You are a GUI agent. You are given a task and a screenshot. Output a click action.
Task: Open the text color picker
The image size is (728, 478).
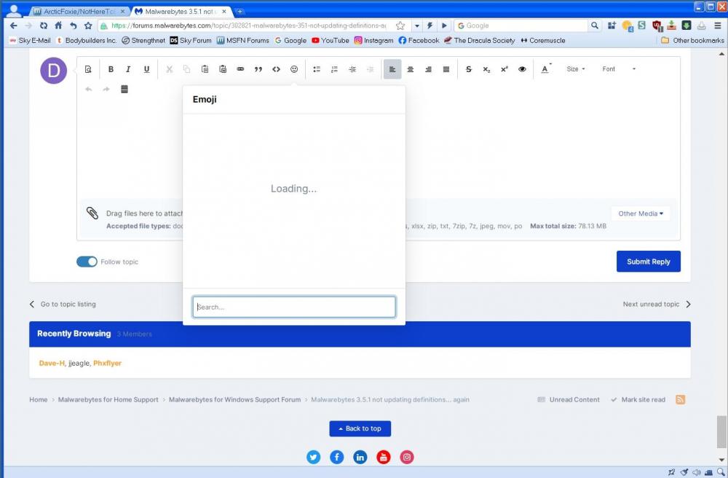545,69
